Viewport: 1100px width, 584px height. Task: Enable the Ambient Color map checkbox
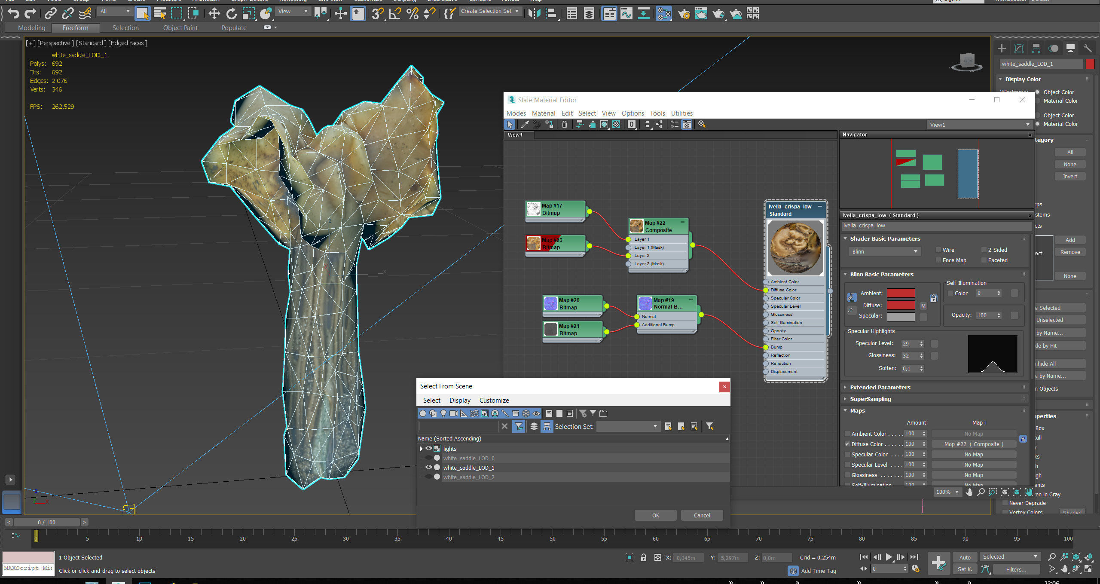point(847,434)
